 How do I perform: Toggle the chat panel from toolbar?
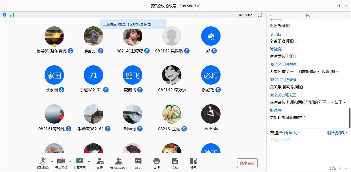tap(138, 163)
